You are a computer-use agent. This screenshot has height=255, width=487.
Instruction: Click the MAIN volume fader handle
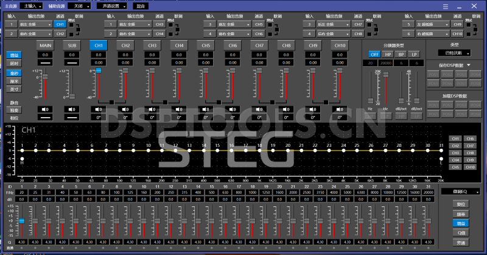pos(45,71)
